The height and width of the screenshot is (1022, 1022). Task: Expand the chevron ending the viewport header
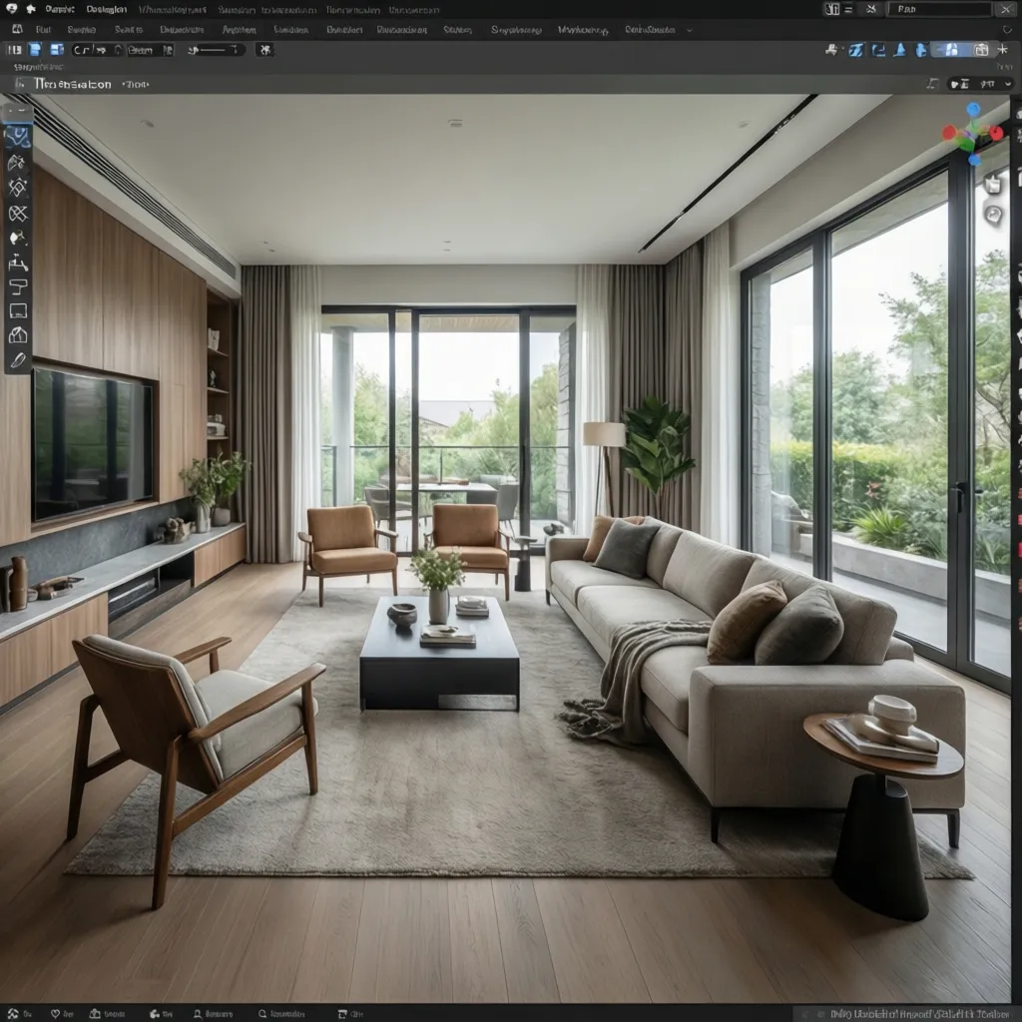[1008, 84]
